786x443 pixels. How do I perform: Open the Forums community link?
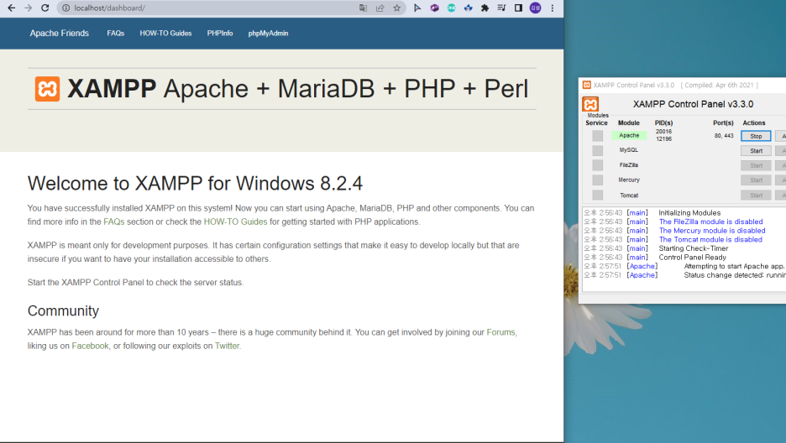point(500,332)
